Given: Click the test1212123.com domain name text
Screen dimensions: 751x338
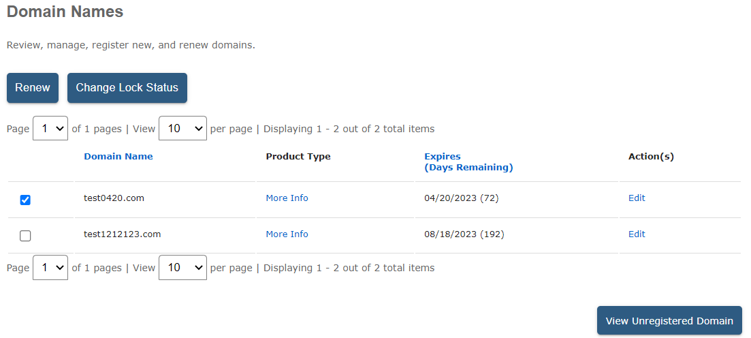Looking at the screenshot, I should coord(122,234).
